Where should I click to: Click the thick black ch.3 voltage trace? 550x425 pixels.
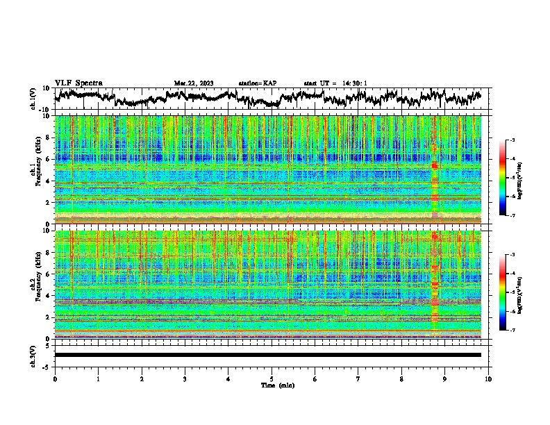tap(268, 355)
